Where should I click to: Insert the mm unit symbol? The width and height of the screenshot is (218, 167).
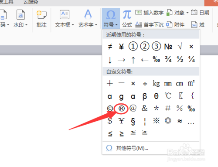pyautogui.click(x=168, y=84)
